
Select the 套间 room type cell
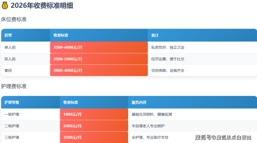pos(8,70)
